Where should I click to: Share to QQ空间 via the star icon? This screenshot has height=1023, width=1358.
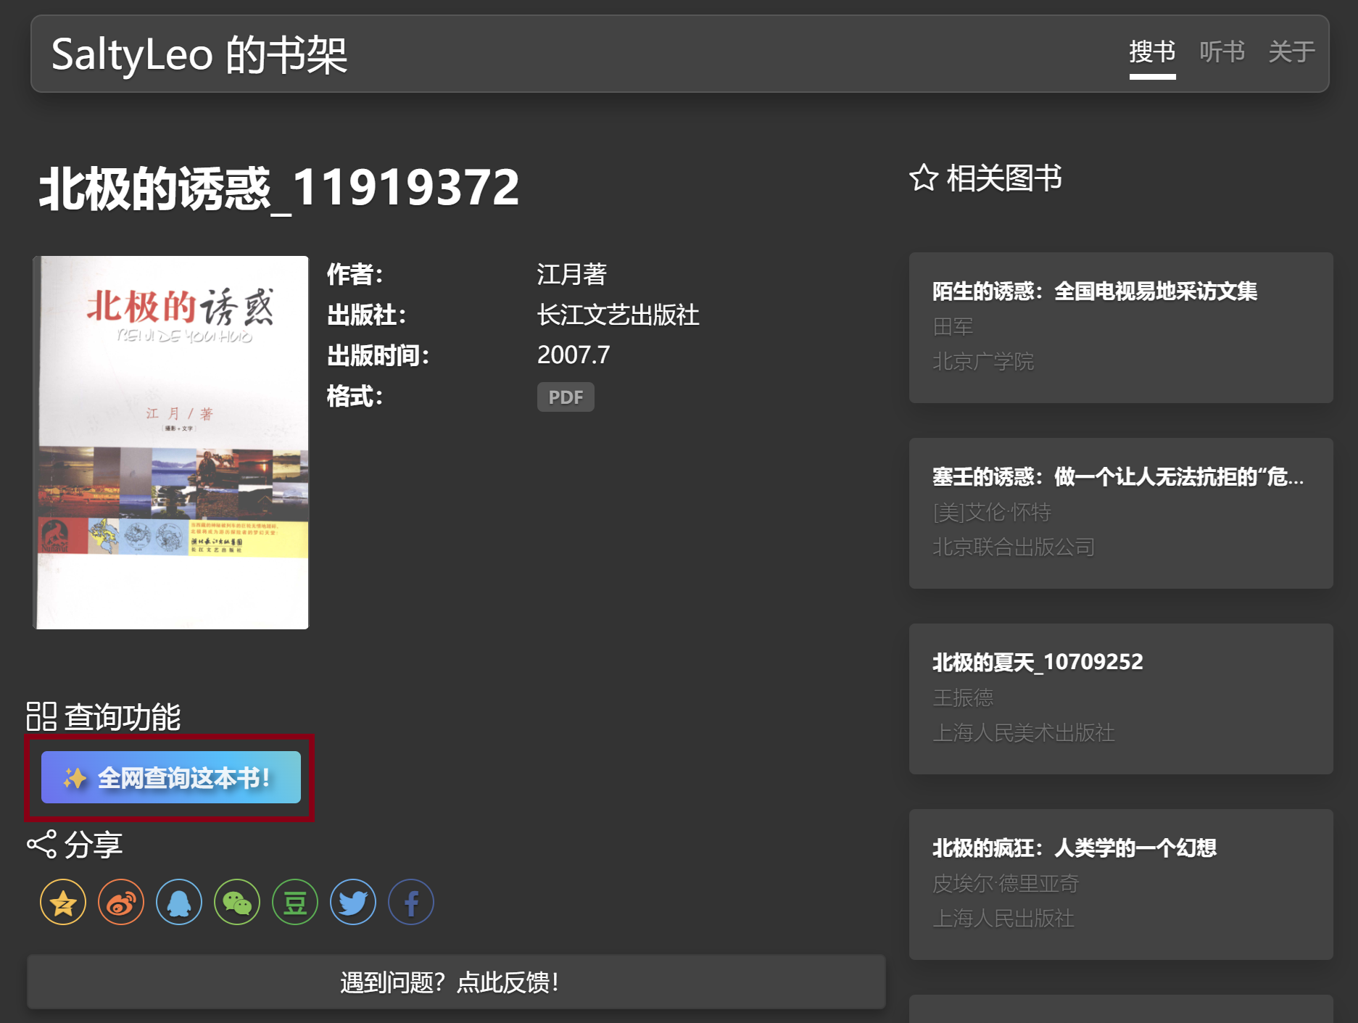pos(62,902)
